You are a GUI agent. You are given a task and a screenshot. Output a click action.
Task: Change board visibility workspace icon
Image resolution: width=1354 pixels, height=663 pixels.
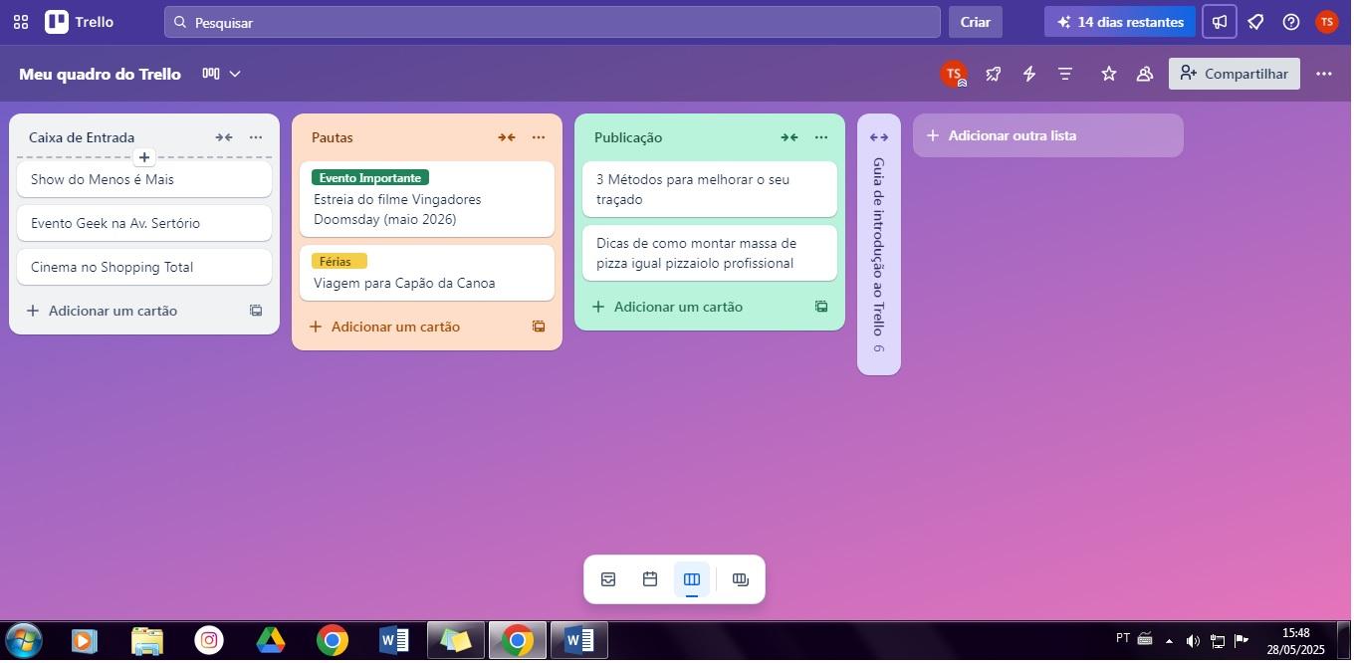tap(1145, 74)
